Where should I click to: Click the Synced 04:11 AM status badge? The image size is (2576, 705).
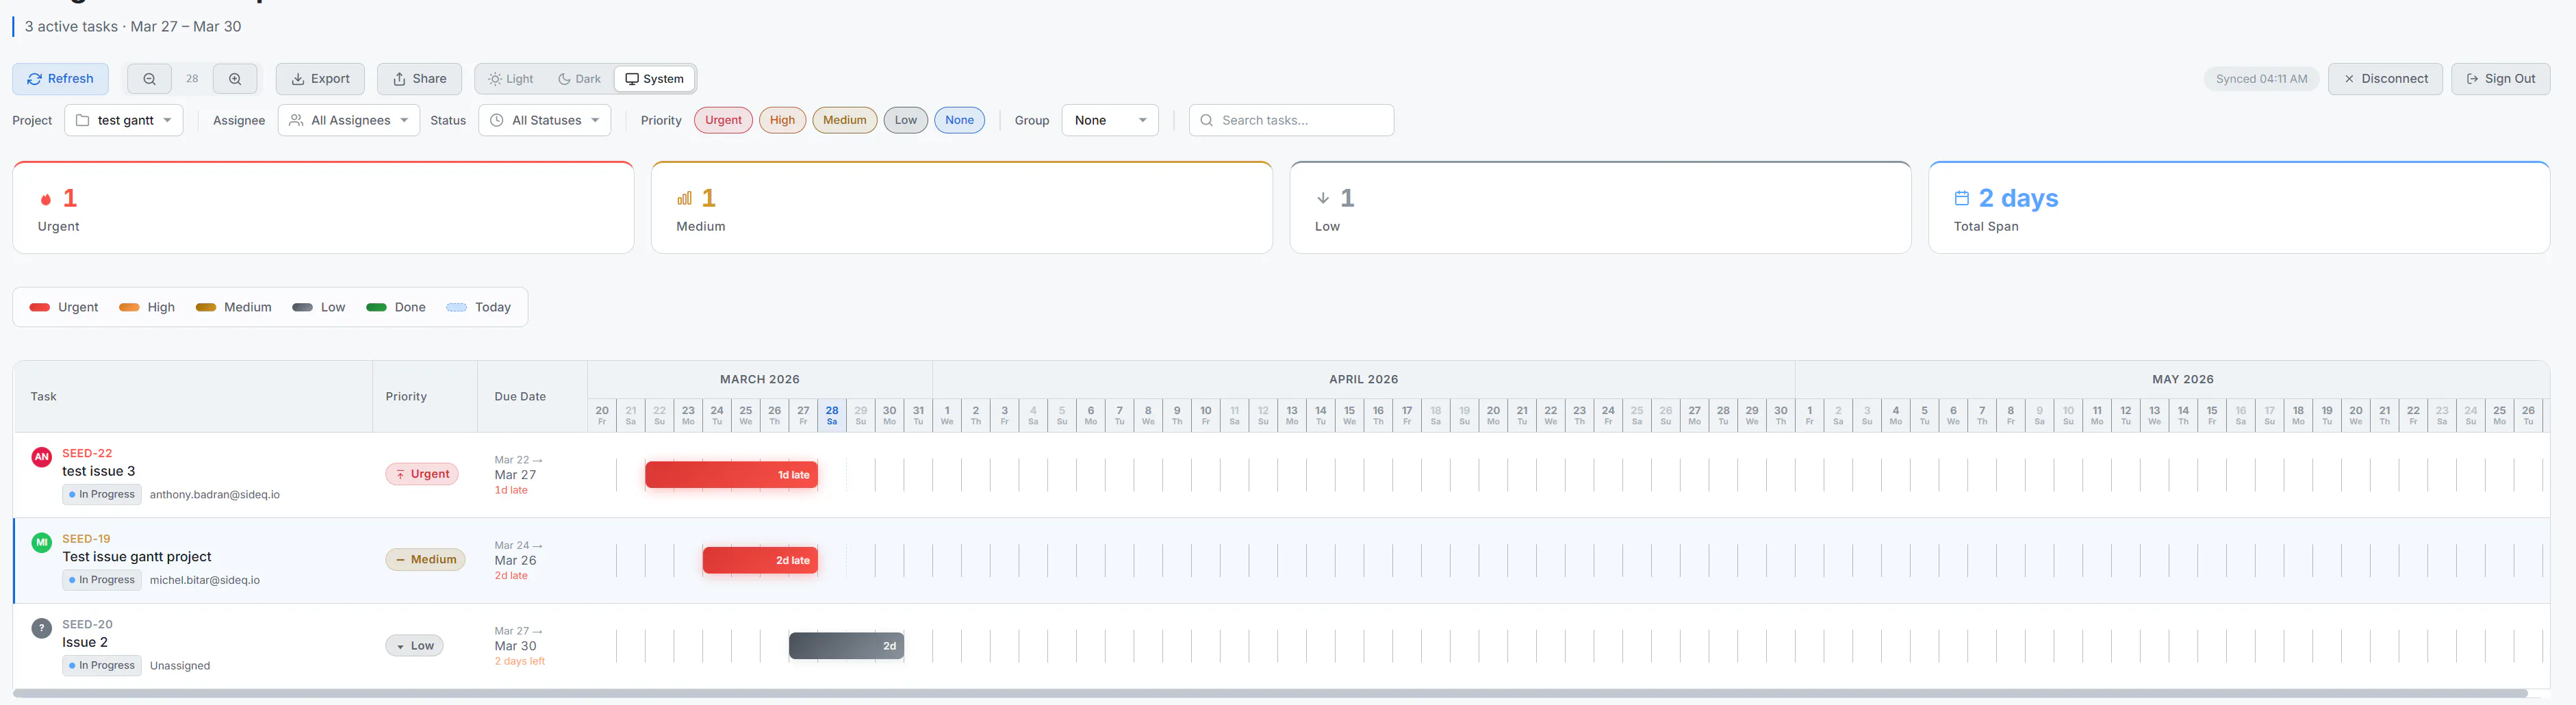2261,79
